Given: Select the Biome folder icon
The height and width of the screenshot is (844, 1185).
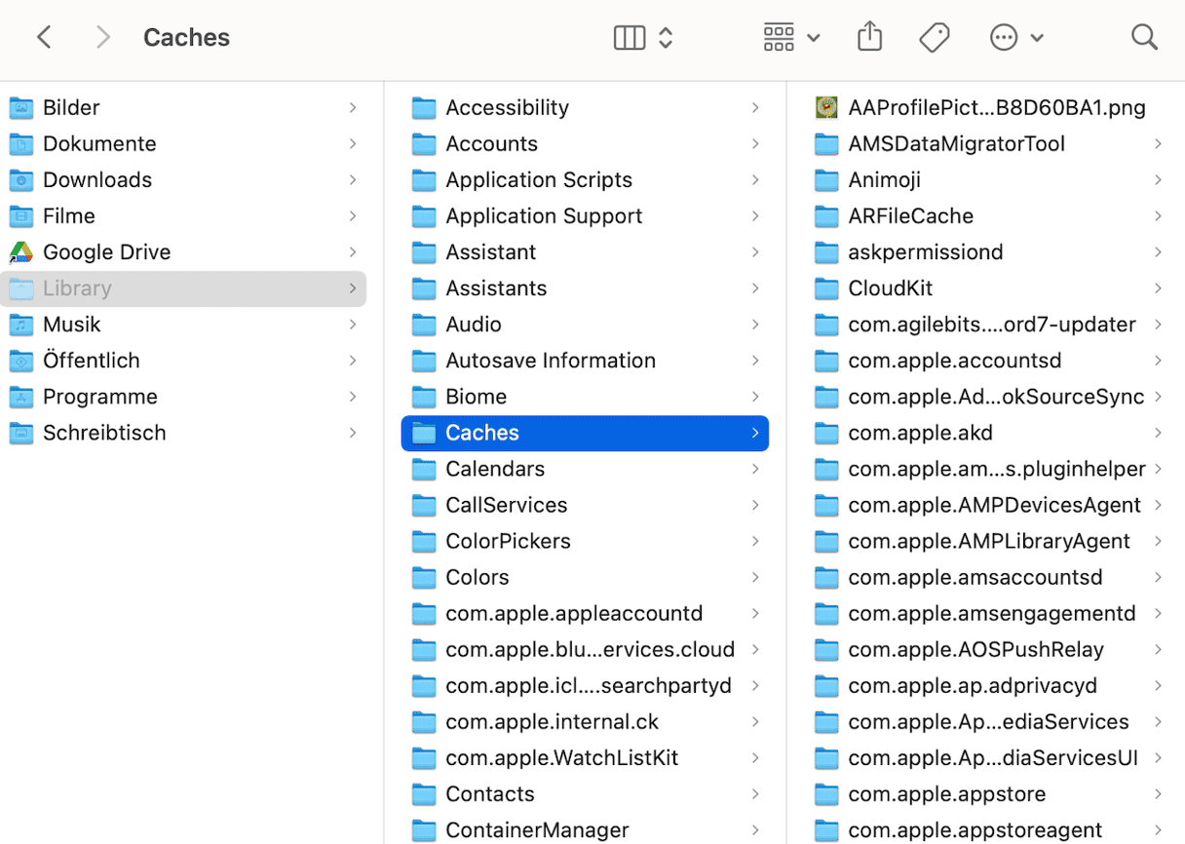Looking at the screenshot, I should click(x=424, y=397).
